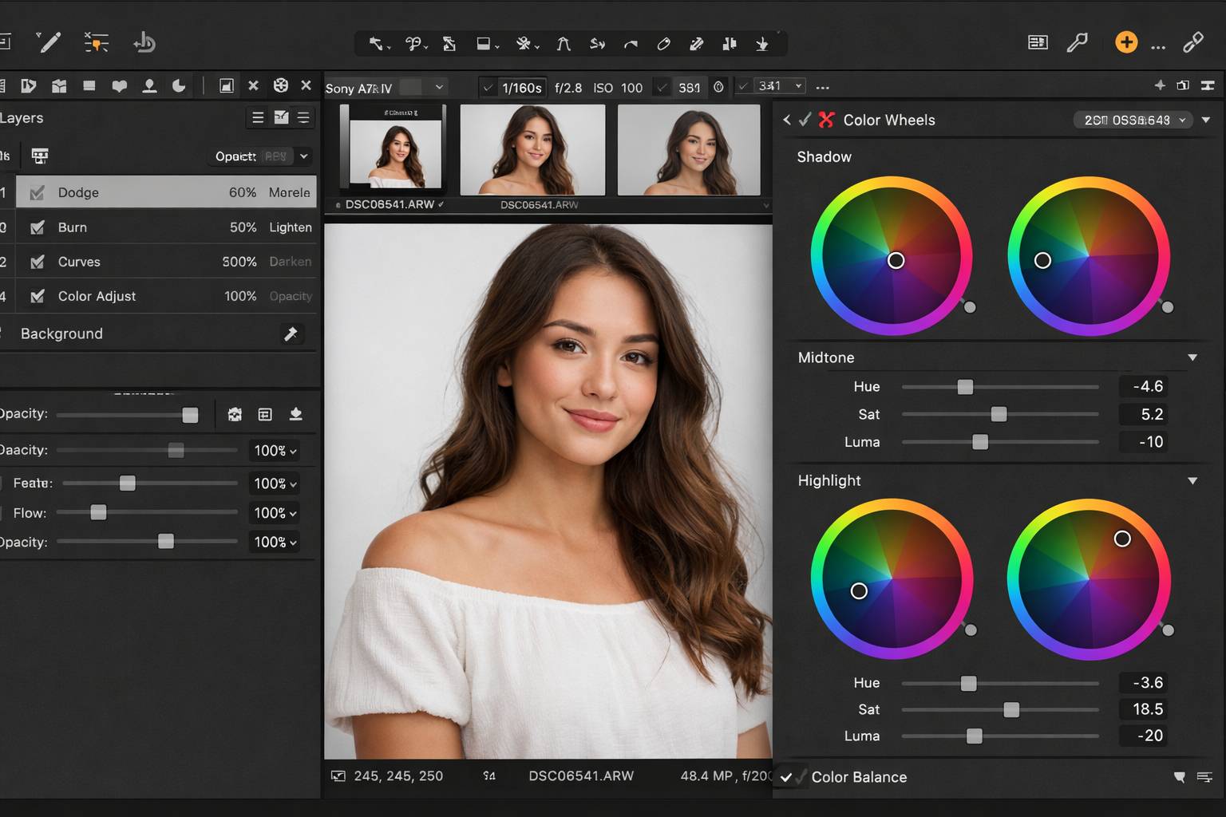The width and height of the screenshot is (1226, 817).
Task: Collapse the Midtone section triangle
Action: 1192,357
